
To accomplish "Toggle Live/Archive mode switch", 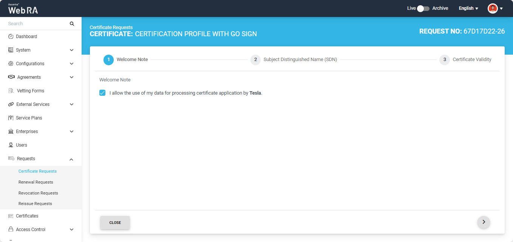I will 423,8.
